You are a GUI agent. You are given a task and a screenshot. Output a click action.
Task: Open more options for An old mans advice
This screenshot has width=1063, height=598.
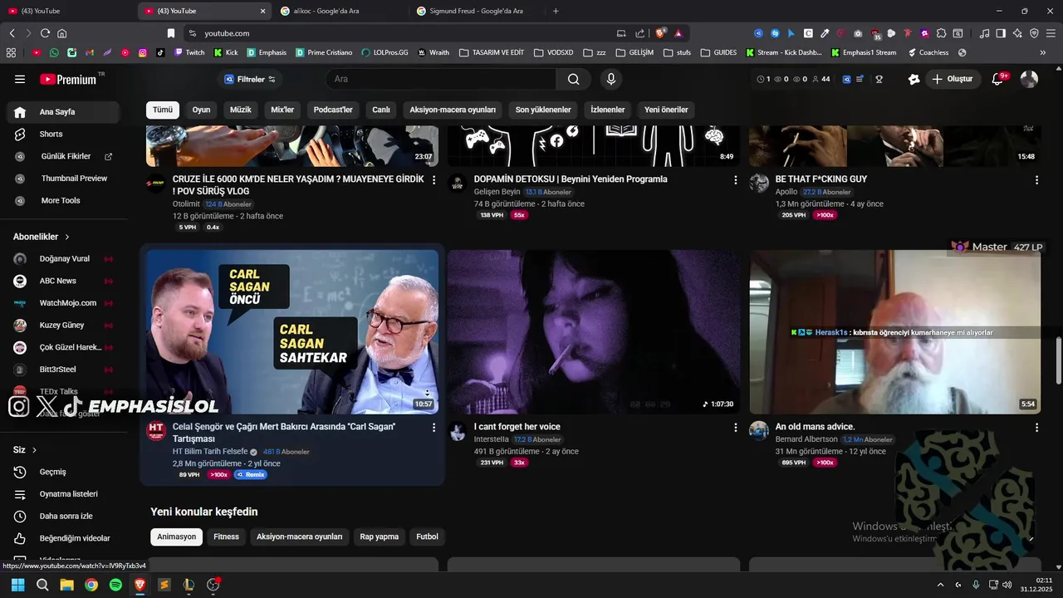pyautogui.click(x=1036, y=428)
